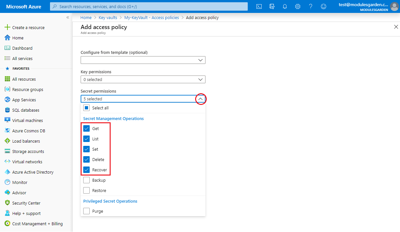
Task: Open Azure Active Directory in the sidebar
Action: [x=33, y=172]
